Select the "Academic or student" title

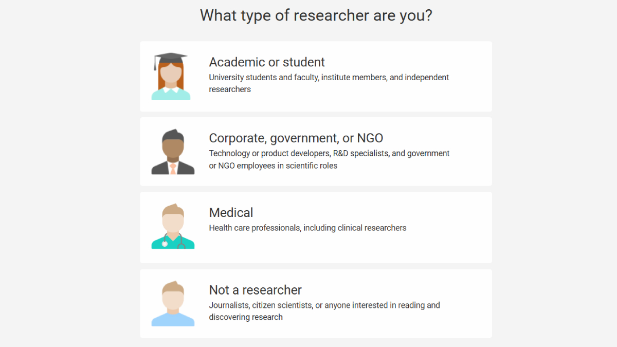267,62
